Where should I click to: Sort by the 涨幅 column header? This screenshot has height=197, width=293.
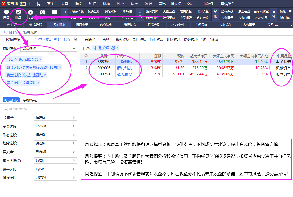click(158, 56)
